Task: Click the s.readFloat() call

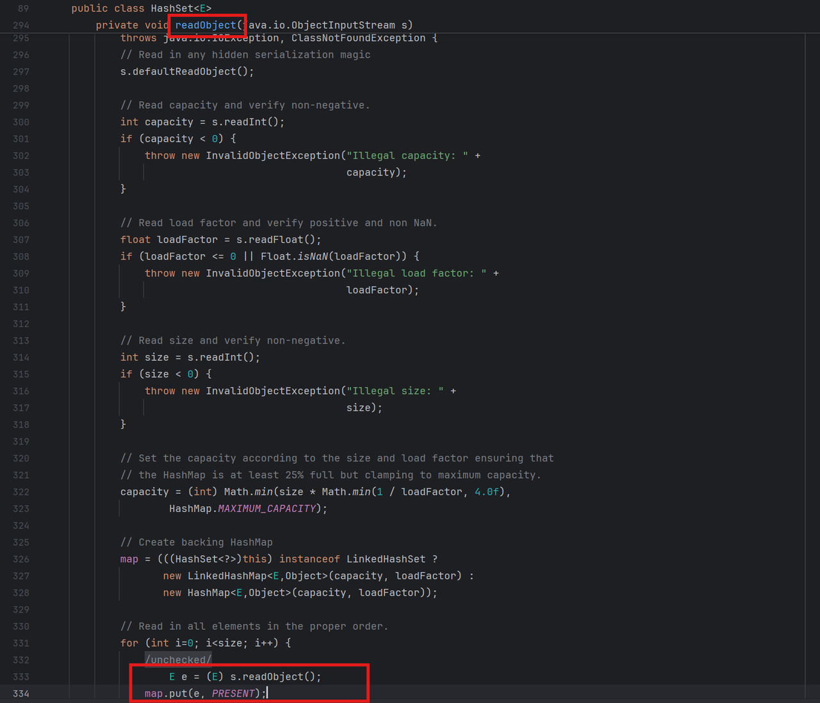Action: coord(278,240)
